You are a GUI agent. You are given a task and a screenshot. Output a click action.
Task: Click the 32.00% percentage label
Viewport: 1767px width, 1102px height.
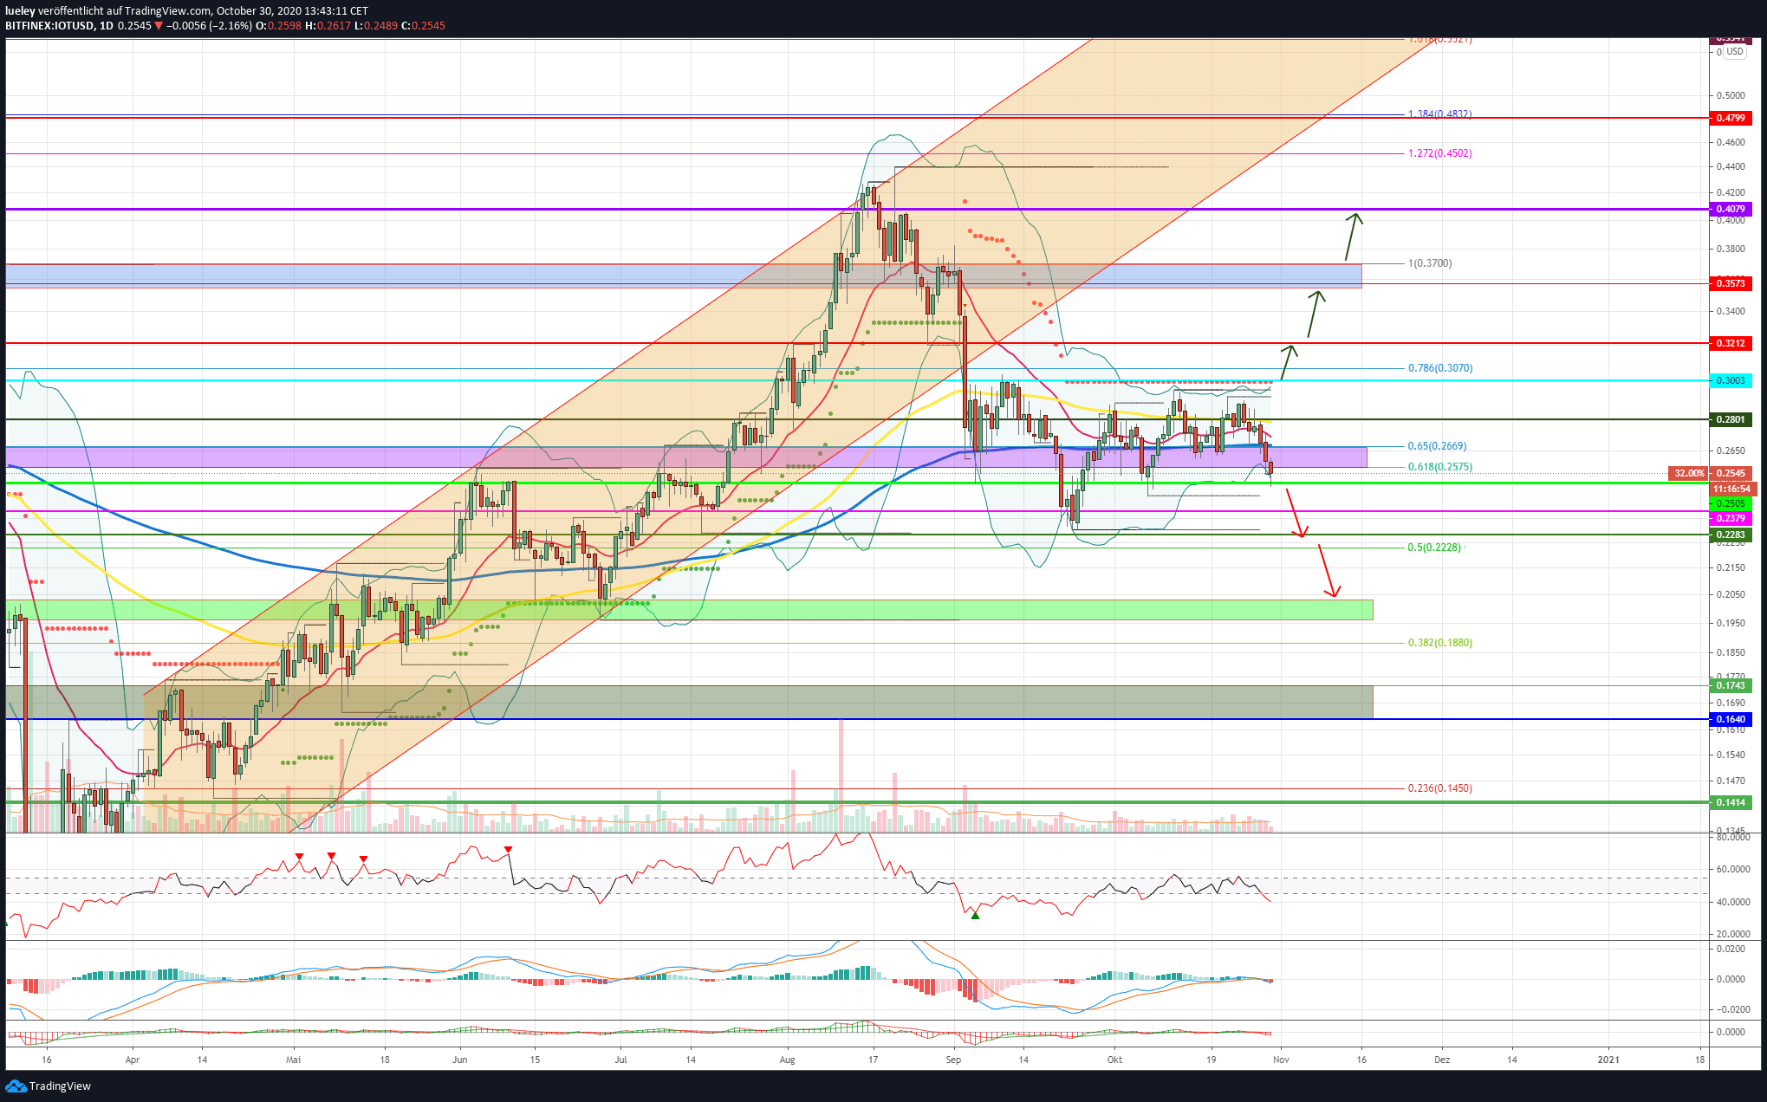[x=1689, y=473]
